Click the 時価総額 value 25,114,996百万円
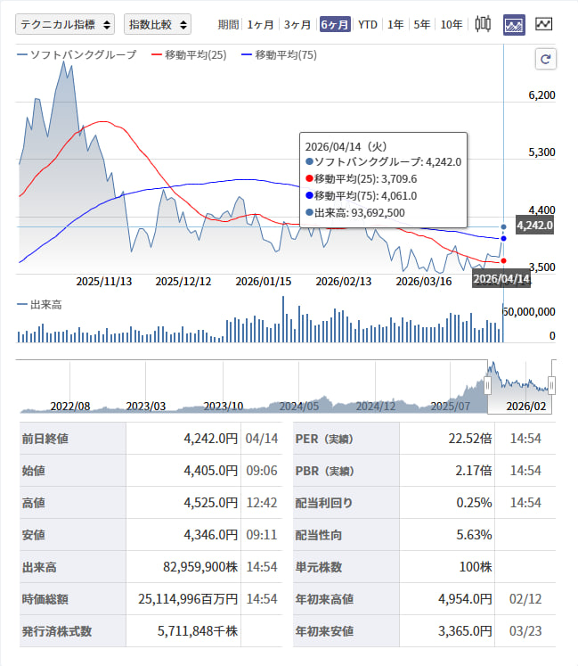Image resolution: width=578 pixels, height=666 pixels. click(188, 599)
